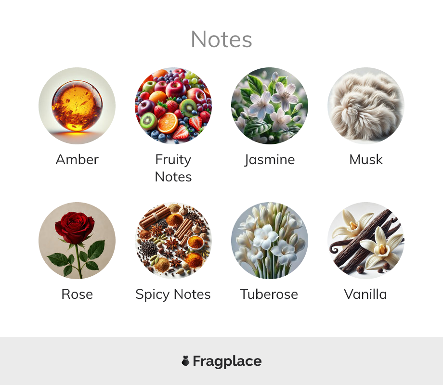The image size is (443, 385).
Task: Select the Vanilla pods image
Action: click(x=366, y=240)
